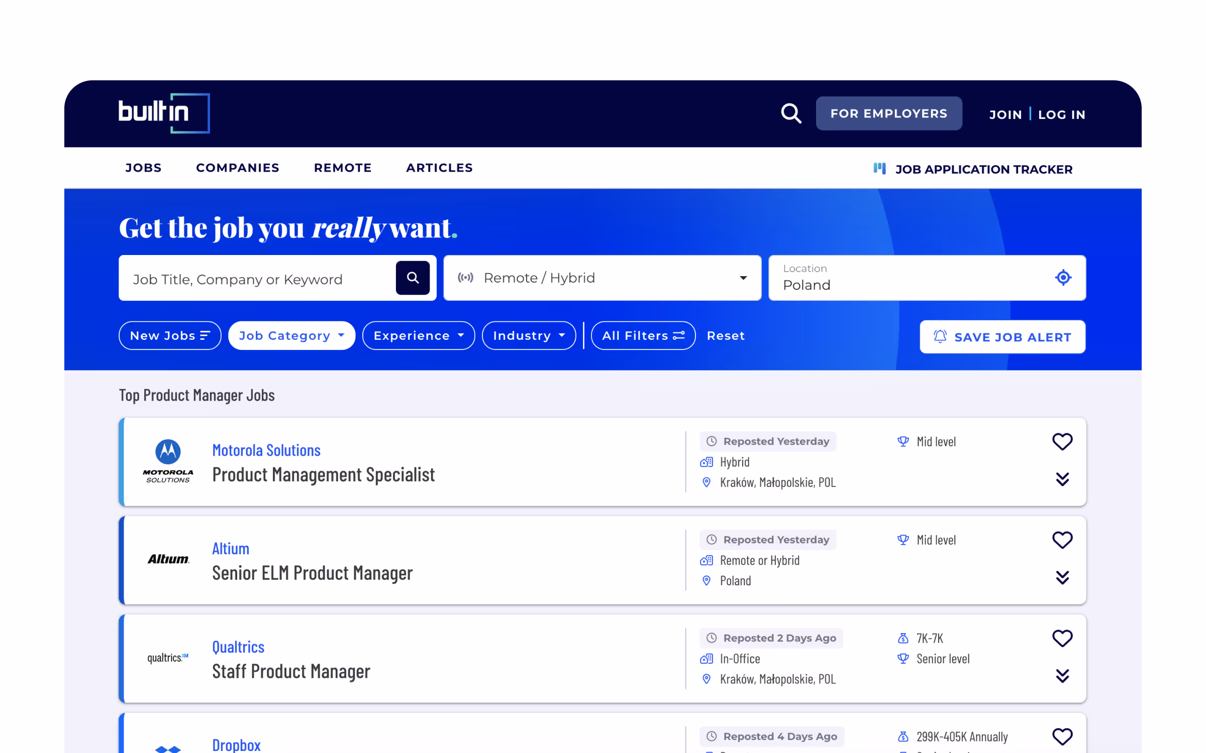Save the Motorola Product Management Specialist job

point(1062,442)
